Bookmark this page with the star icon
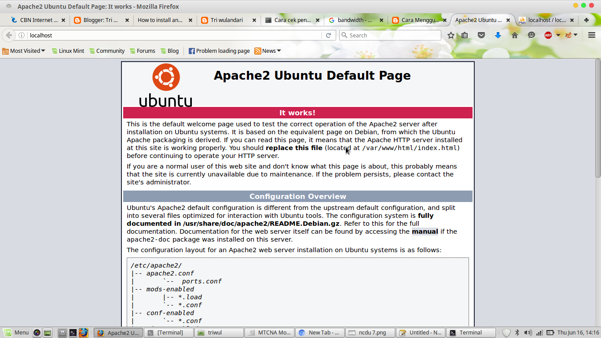Image resolution: width=601 pixels, height=338 pixels. pos(451,35)
